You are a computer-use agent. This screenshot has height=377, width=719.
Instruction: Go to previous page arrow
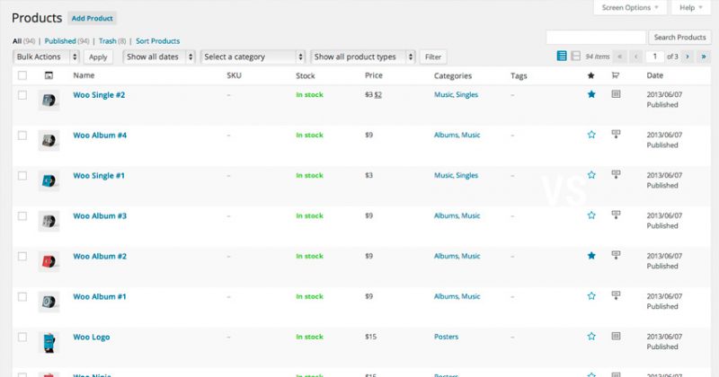[x=636, y=57]
